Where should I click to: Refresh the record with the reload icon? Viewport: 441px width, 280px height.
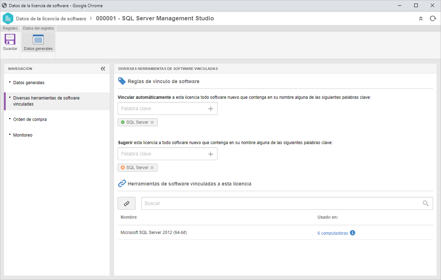coord(433,19)
